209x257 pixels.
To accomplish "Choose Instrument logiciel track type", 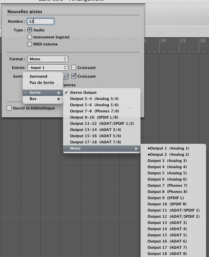I will pos(30,37).
